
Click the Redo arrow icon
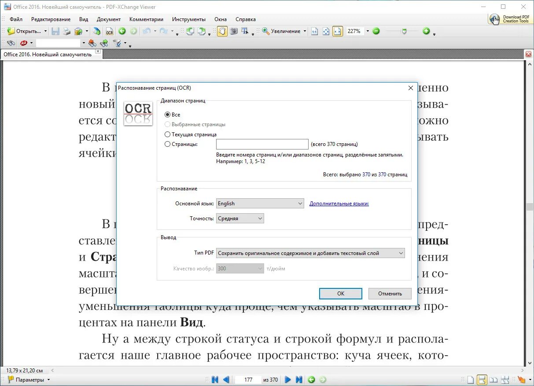click(163, 31)
